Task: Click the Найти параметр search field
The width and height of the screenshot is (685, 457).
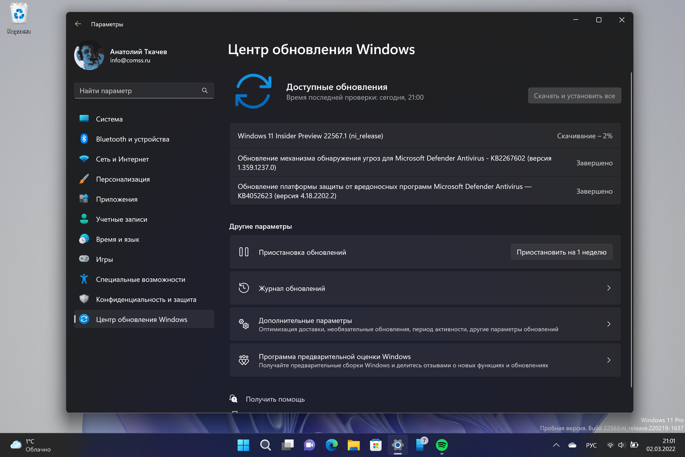Action: click(x=144, y=90)
